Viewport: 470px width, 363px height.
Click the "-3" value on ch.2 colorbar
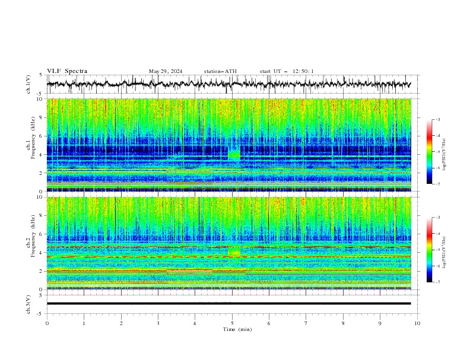tap(438, 218)
